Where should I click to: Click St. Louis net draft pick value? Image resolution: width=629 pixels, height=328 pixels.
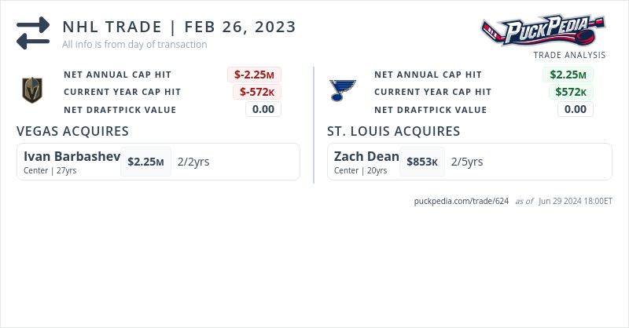[576, 109]
